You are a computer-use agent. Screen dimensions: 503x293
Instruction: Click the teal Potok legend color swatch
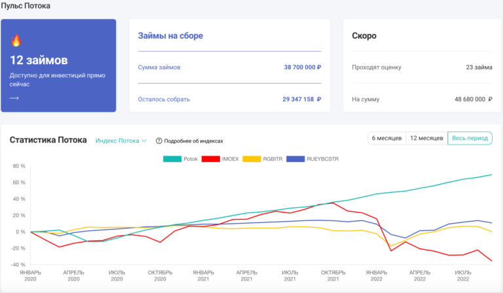(x=172, y=159)
